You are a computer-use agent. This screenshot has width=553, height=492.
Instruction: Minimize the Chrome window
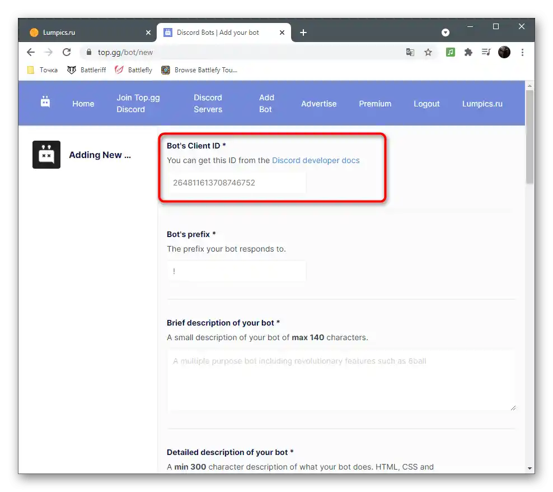tap(470, 26)
